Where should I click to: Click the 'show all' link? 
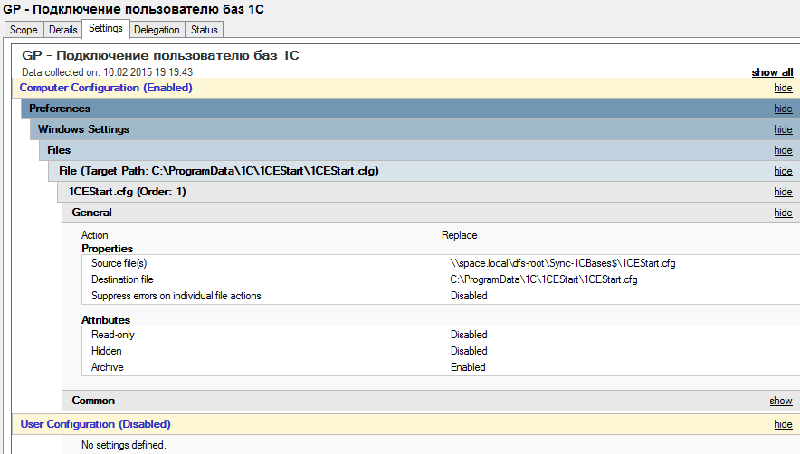772,72
